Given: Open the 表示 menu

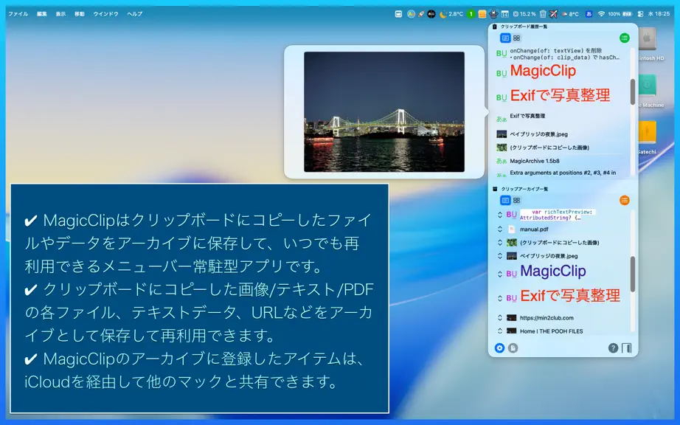Looking at the screenshot, I should click(x=60, y=14).
